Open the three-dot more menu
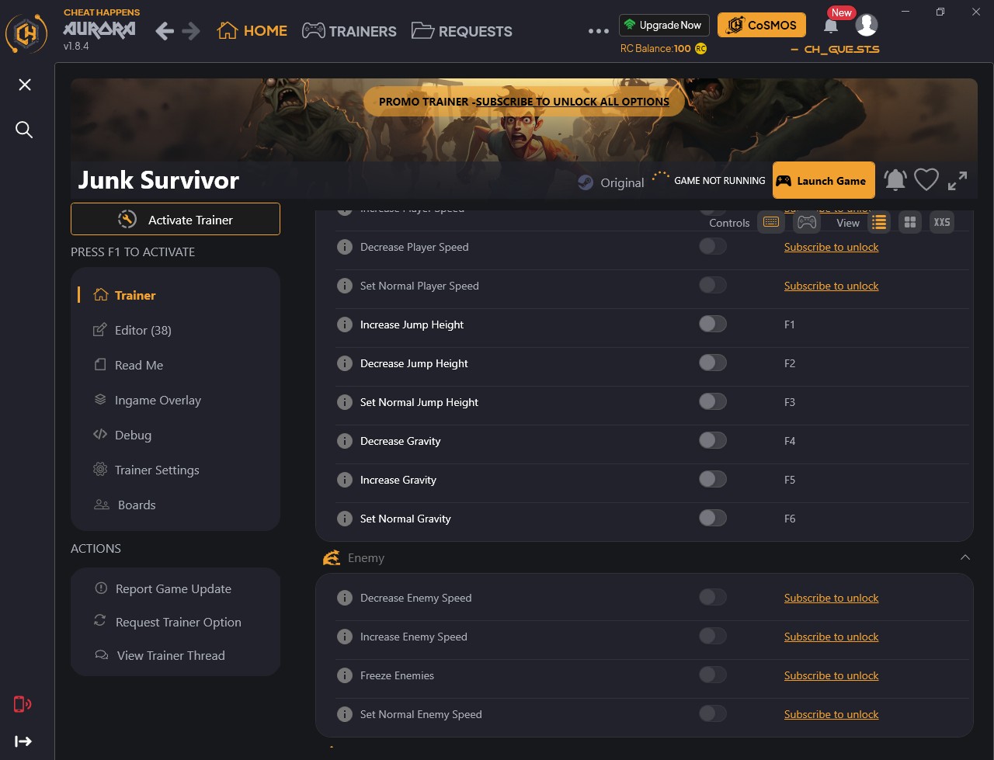This screenshot has width=994, height=760. (x=599, y=31)
